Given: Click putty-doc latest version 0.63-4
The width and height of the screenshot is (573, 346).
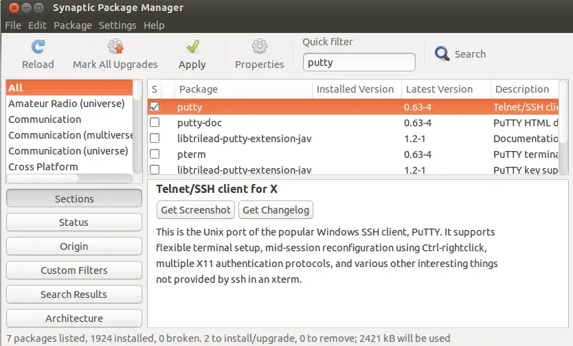Looking at the screenshot, I should (418, 123).
